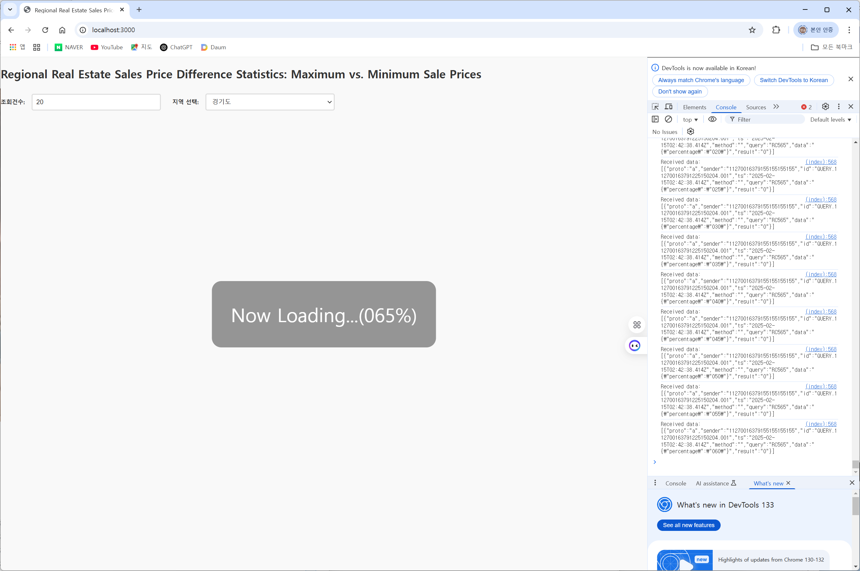
Task: Click the inspect element picker icon
Action: coord(655,107)
